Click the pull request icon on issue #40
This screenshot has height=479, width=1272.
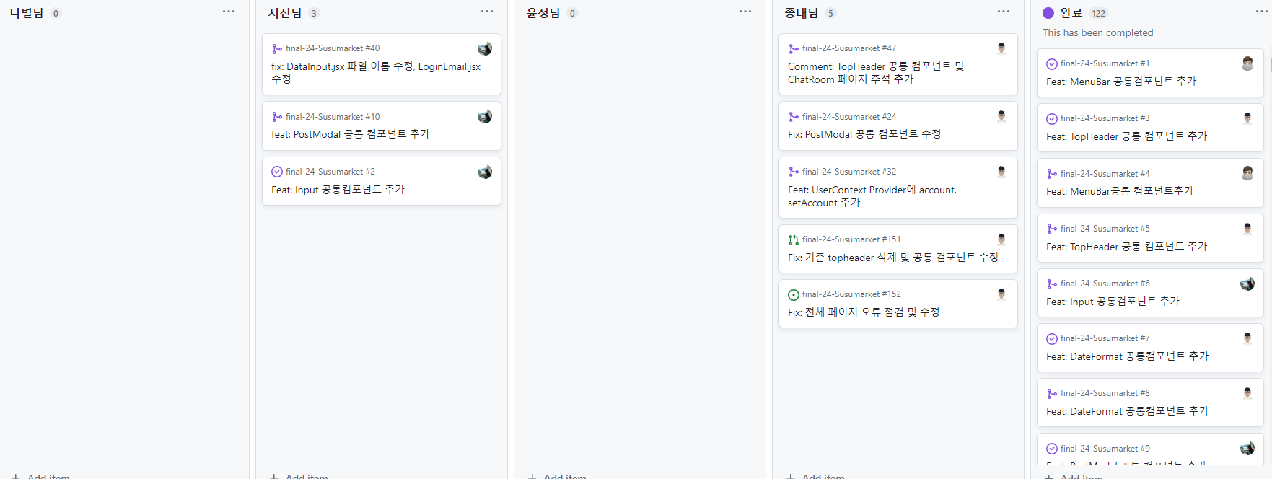coord(276,48)
